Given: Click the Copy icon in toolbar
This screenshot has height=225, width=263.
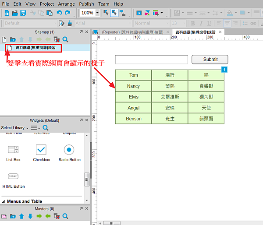Looking at the screenshot, I should click(41, 13).
